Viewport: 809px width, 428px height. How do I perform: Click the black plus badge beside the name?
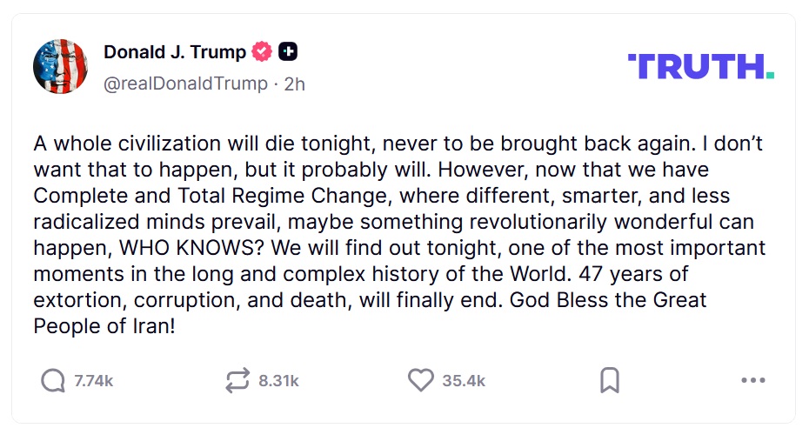[x=287, y=52]
